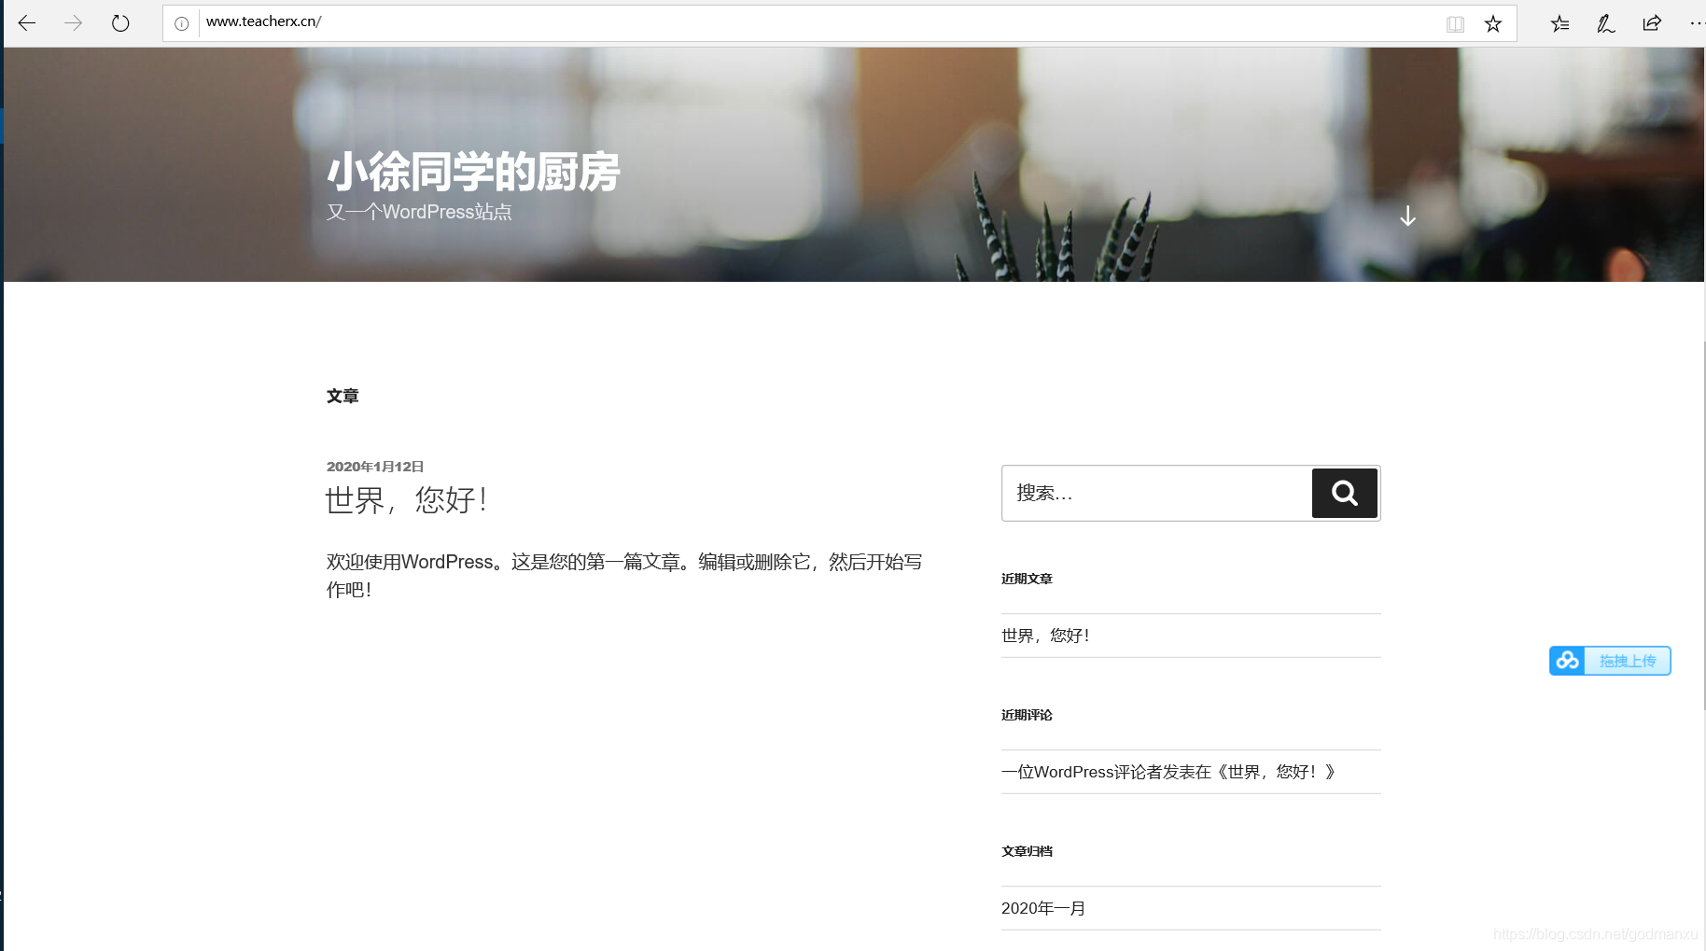
Task: Click the Baidu Netdisk cloud icon
Action: 1567,660
